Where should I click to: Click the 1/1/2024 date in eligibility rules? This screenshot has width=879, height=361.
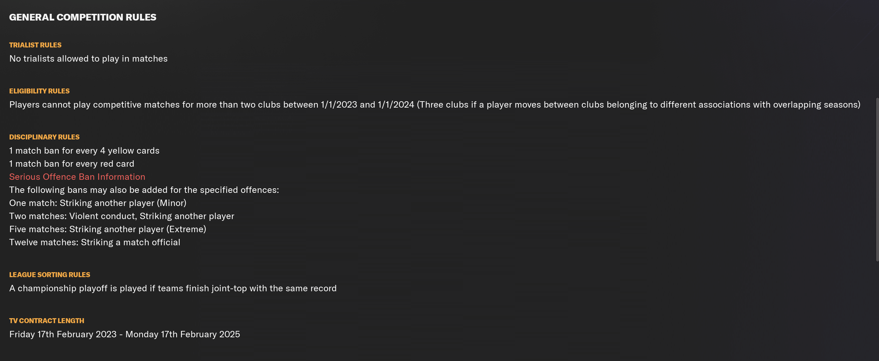pyautogui.click(x=396, y=105)
